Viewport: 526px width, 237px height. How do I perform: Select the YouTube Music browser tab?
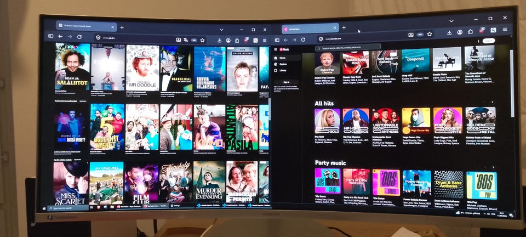310,29
